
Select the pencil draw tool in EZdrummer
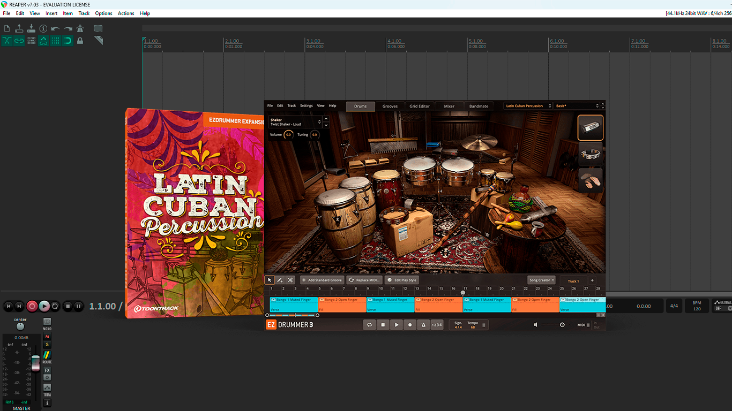(x=280, y=280)
